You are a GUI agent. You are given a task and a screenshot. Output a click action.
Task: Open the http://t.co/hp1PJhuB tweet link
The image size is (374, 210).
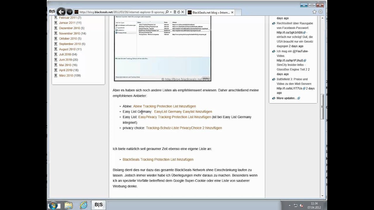point(290,60)
